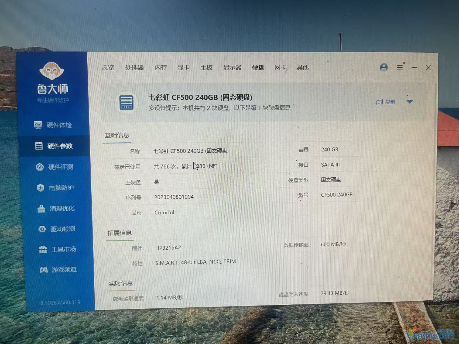This screenshot has height=344, width=459.
Task: Open 硬件评测 benchmark gauge icon
Action: (40, 167)
